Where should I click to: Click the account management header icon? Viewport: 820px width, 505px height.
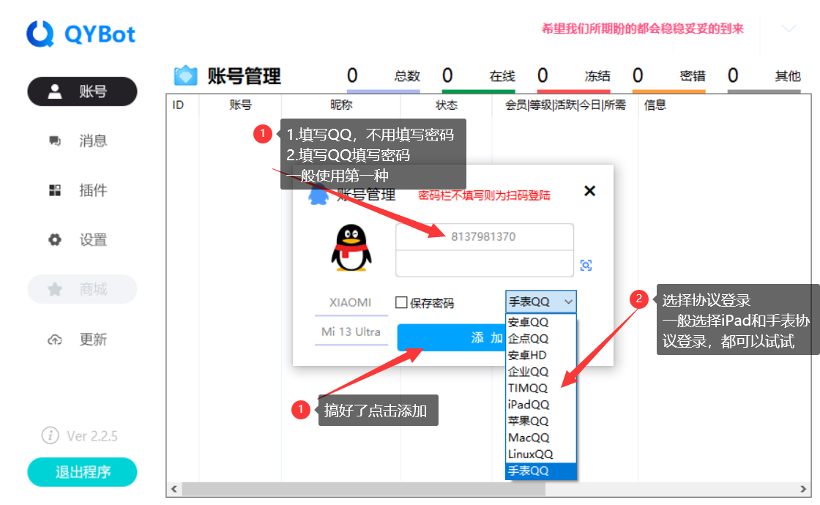pyautogui.click(x=185, y=75)
